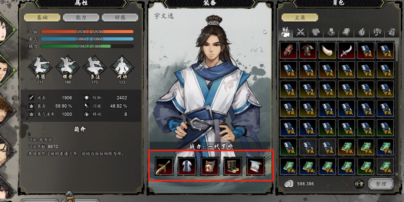Switch to the 能力 attributes tab

click(81, 17)
